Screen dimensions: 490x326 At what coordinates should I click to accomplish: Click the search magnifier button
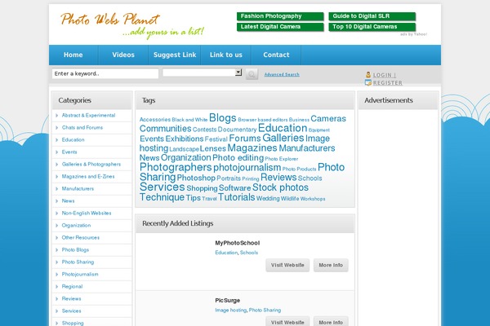[x=252, y=74]
